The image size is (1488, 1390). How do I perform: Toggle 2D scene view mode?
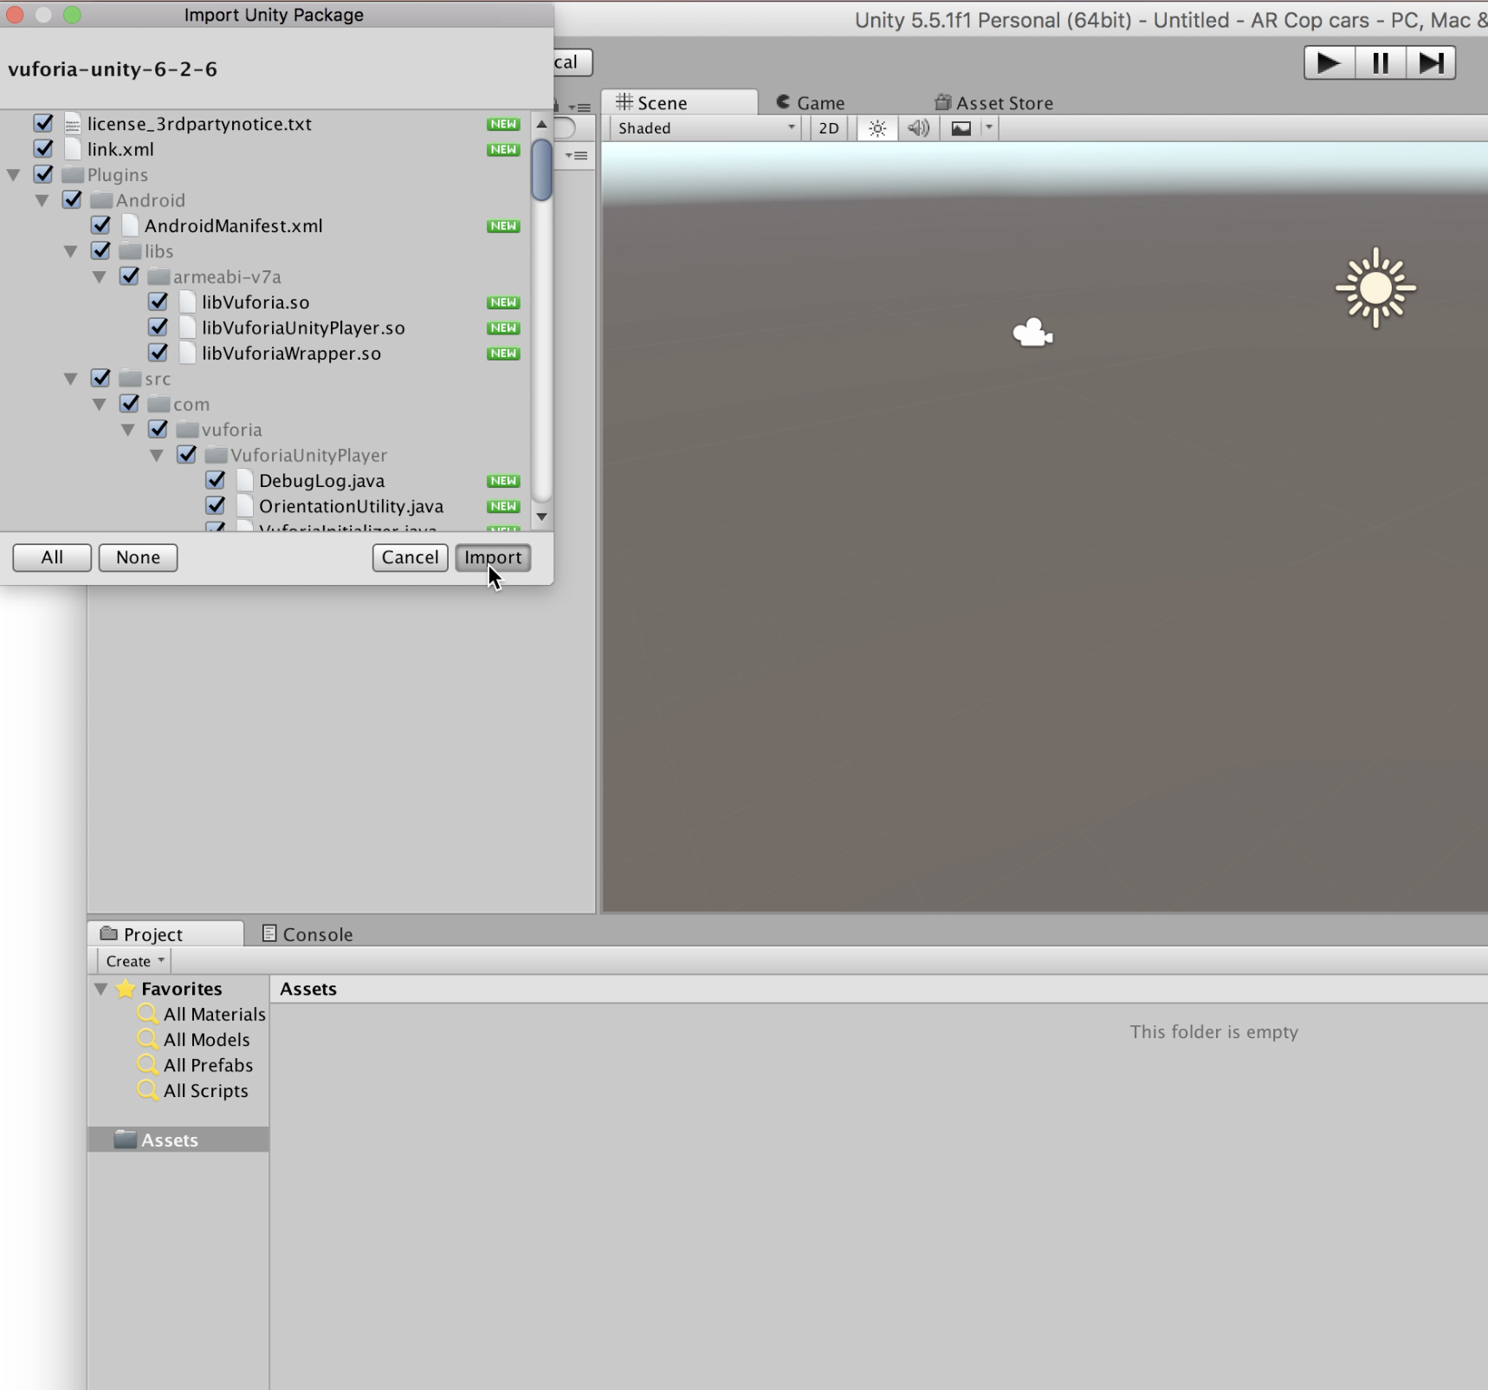[x=828, y=128]
